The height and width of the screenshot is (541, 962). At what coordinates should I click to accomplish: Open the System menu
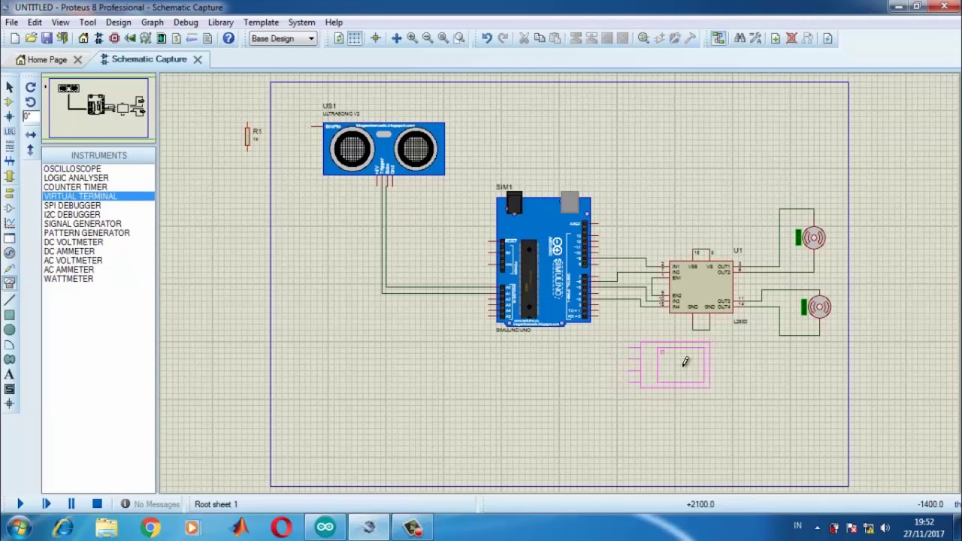coord(301,23)
